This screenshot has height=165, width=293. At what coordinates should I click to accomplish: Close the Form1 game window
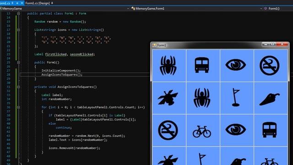pyautogui.click(x=282, y=44)
